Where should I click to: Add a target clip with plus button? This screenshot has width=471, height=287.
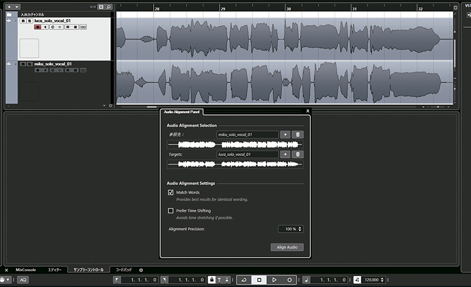285,154
